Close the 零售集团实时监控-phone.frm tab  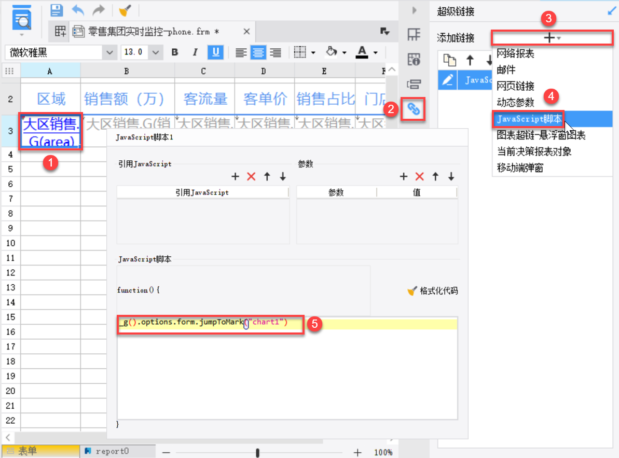tap(246, 31)
